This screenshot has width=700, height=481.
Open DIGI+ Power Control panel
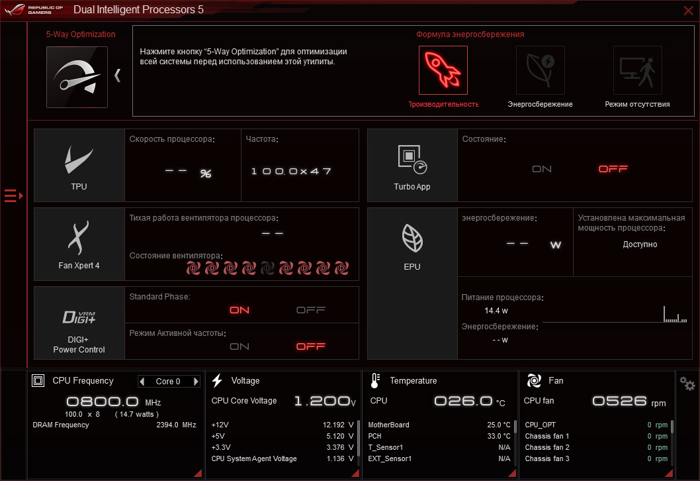click(x=79, y=323)
